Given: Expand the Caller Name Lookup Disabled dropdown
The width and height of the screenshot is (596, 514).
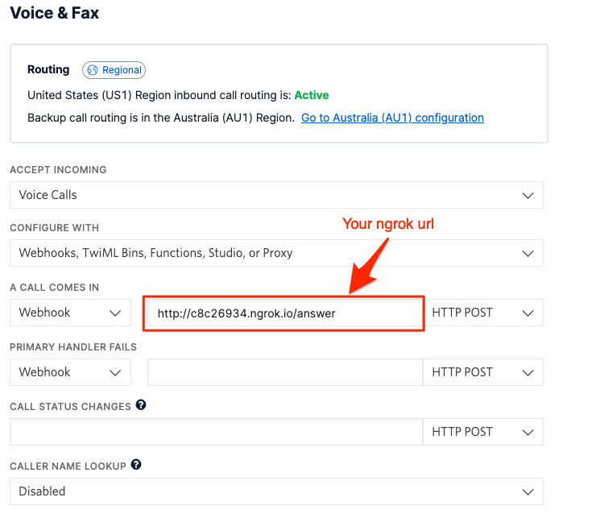Looking at the screenshot, I should point(276,491).
